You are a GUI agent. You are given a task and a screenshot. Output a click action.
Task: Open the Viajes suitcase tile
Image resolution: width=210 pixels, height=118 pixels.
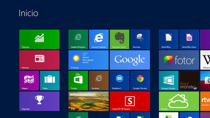click(x=50, y=81)
